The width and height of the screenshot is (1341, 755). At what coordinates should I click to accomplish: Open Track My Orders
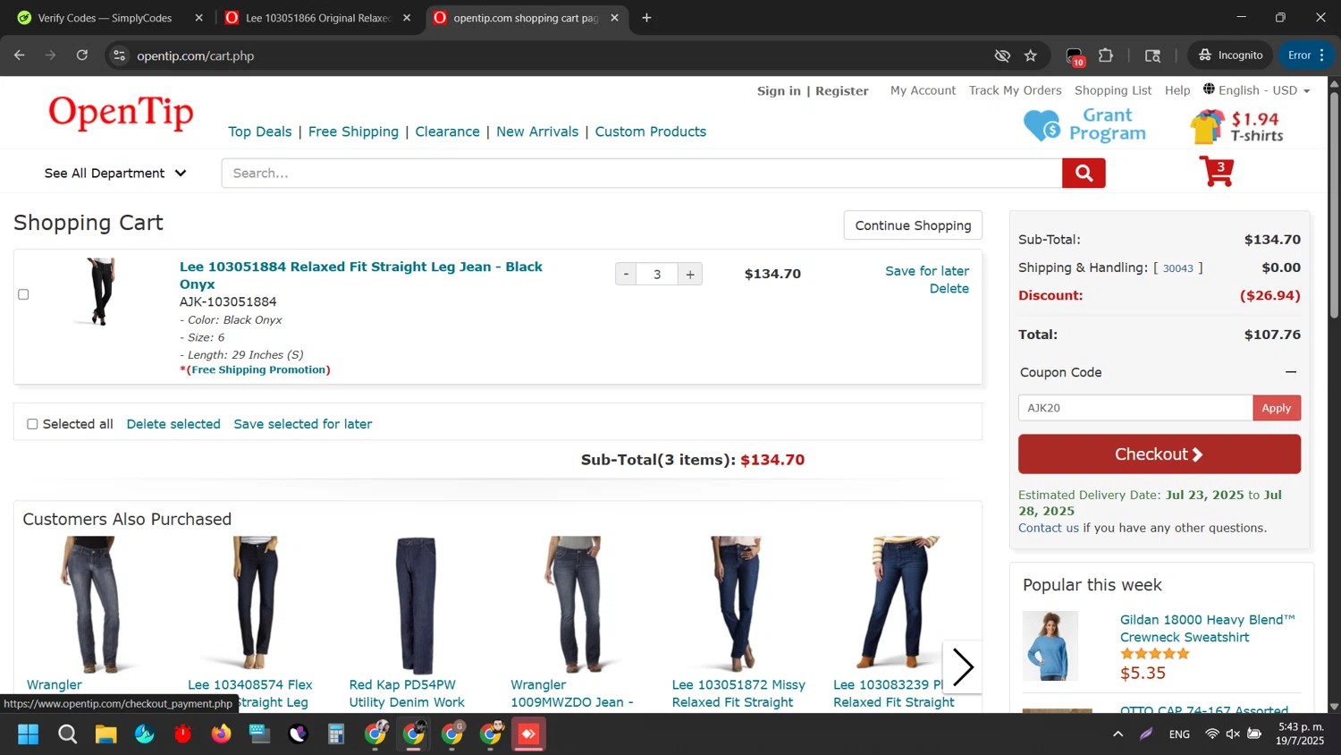(1016, 90)
